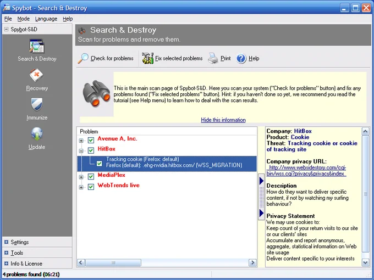Collapse the Spybot-S&D sidebar section

pyautogui.click(x=6, y=29)
